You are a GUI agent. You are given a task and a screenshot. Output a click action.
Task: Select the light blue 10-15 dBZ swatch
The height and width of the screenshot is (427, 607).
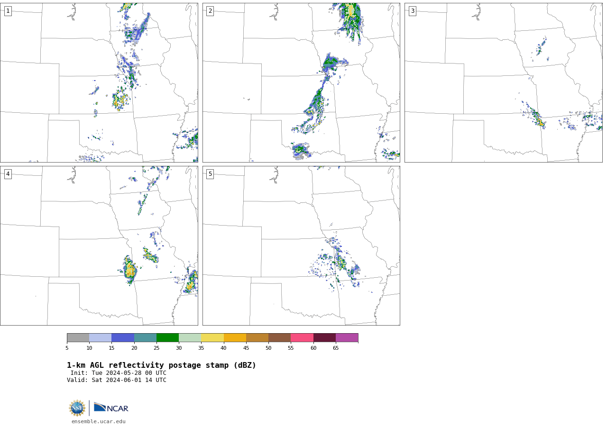click(x=100, y=338)
